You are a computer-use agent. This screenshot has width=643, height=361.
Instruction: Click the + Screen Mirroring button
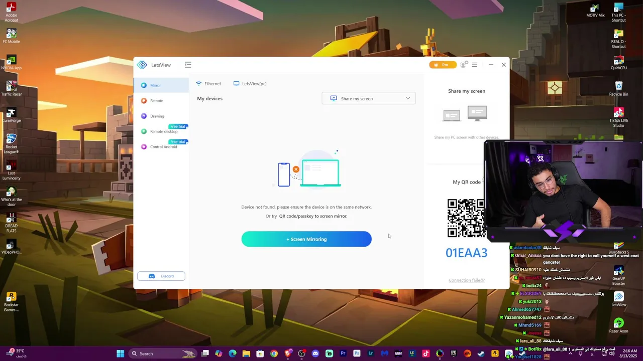click(x=306, y=239)
